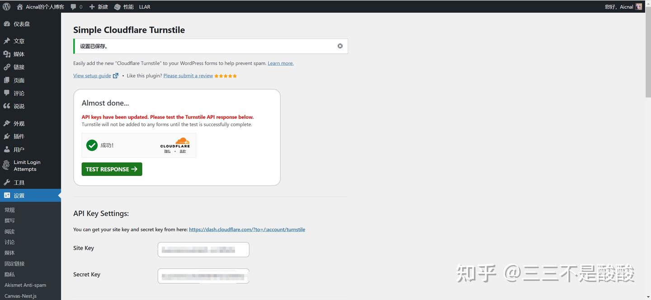Click the TEST RESPONSE button
The height and width of the screenshot is (300, 651).
click(x=112, y=169)
